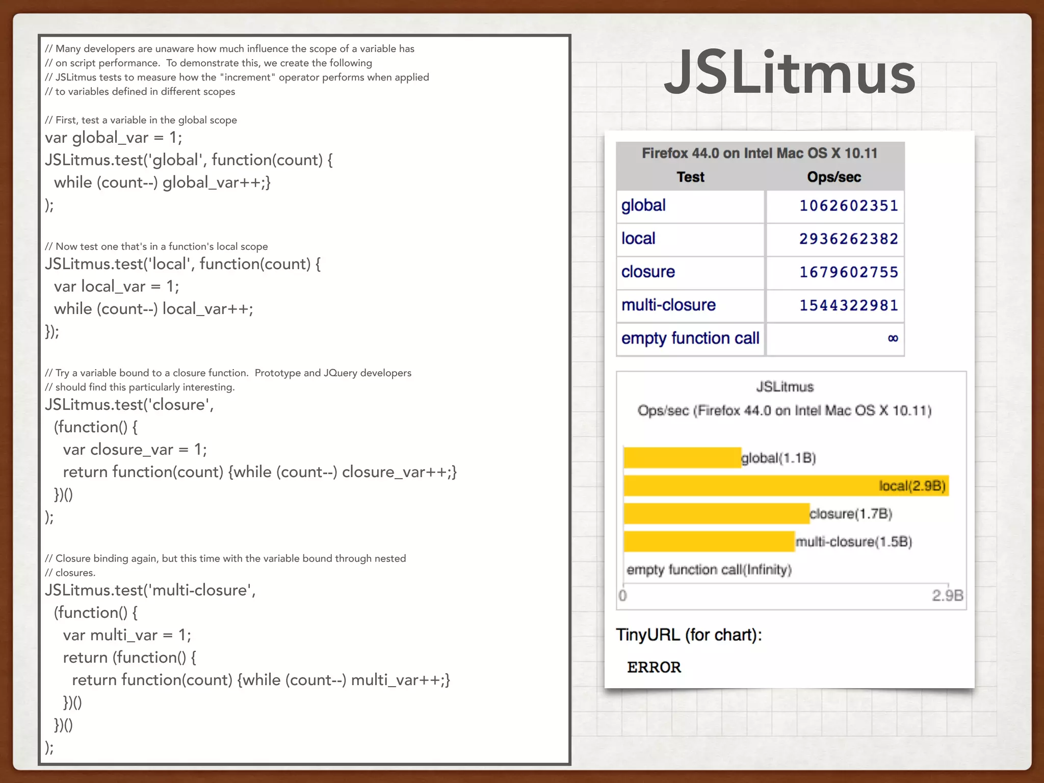Click the line "JSLitmus.test('multi-closure',"
The width and height of the screenshot is (1044, 783).
(x=150, y=590)
